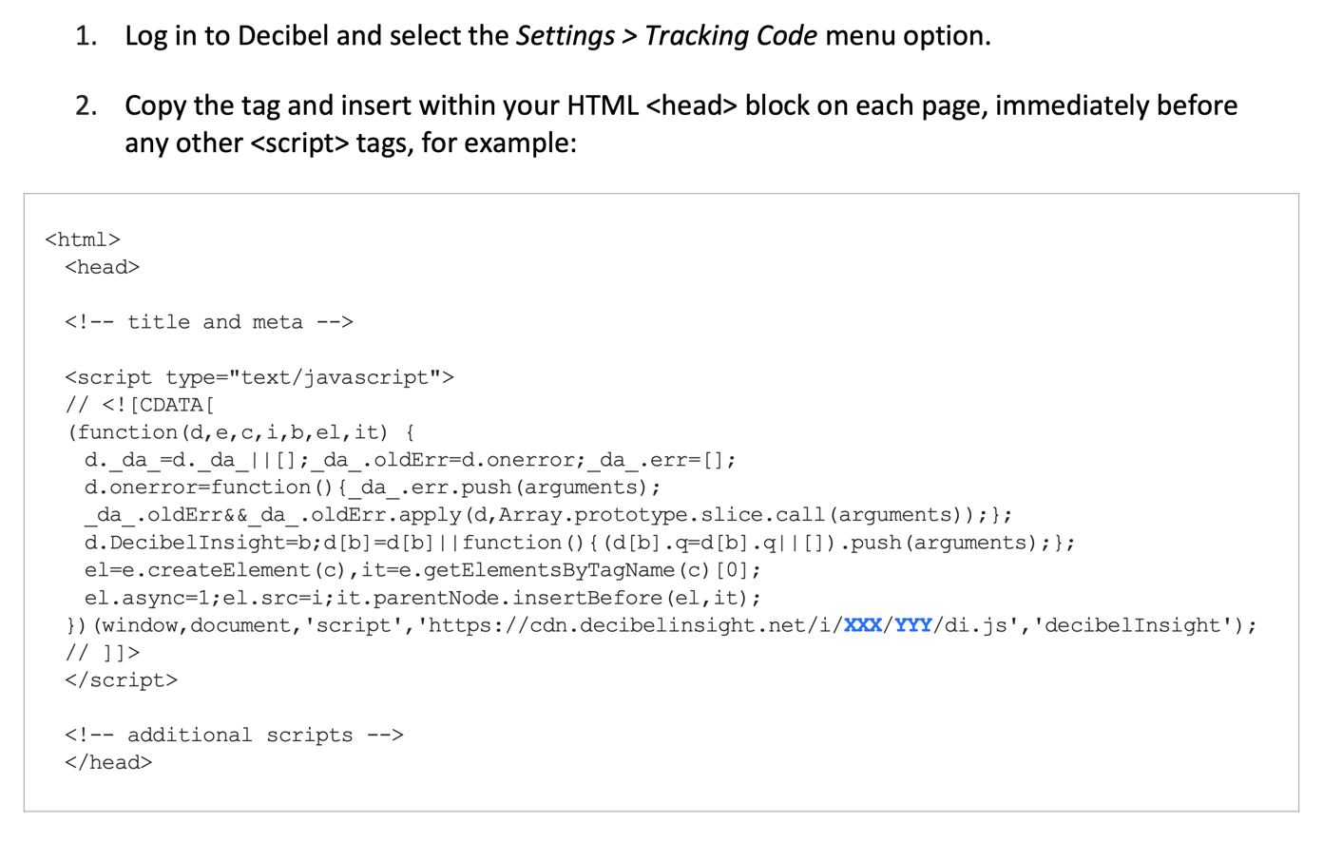Click the '// <![CDATA[' line
Image resolution: width=1323 pixels, height=841 pixels.
(140, 405)
